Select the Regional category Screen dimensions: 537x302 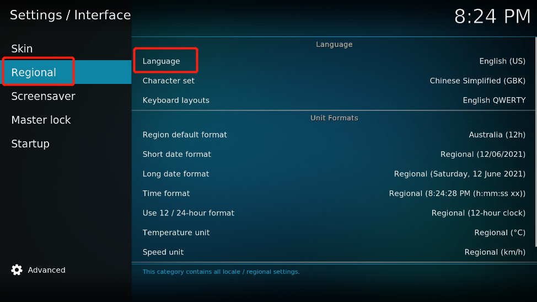pos(66,72)
